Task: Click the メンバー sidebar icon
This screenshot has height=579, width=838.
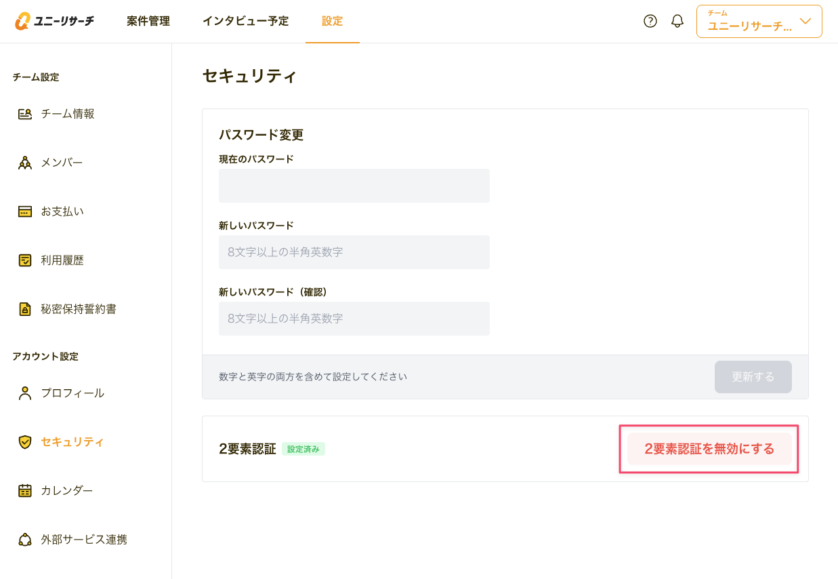Action: pos(25,163)
